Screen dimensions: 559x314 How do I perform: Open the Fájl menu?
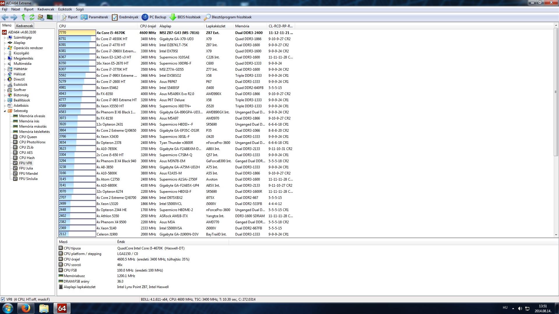click(5, 9)
